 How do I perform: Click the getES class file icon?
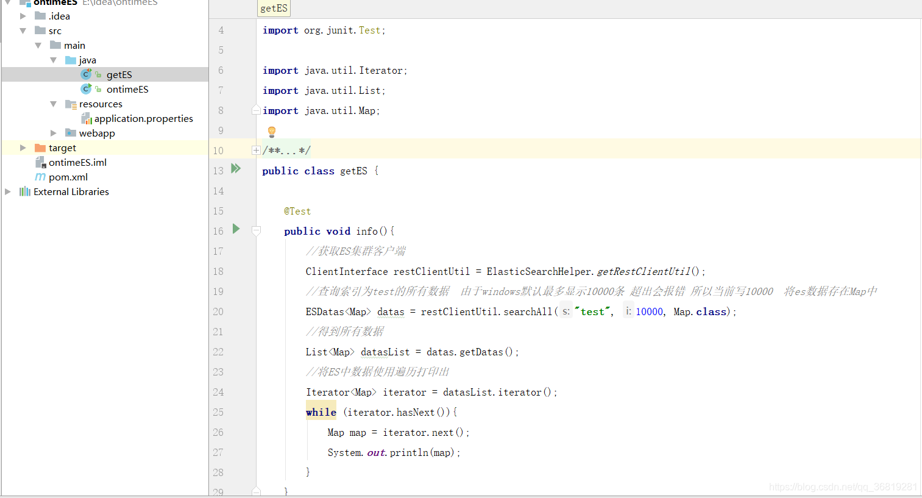coord(86,74)
